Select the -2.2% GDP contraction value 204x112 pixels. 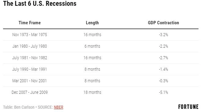(163, 46)
